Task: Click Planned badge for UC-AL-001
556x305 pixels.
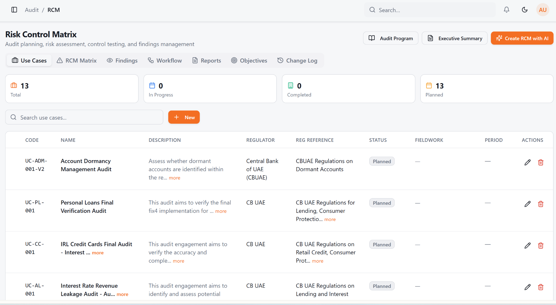Action: (382, 286)
